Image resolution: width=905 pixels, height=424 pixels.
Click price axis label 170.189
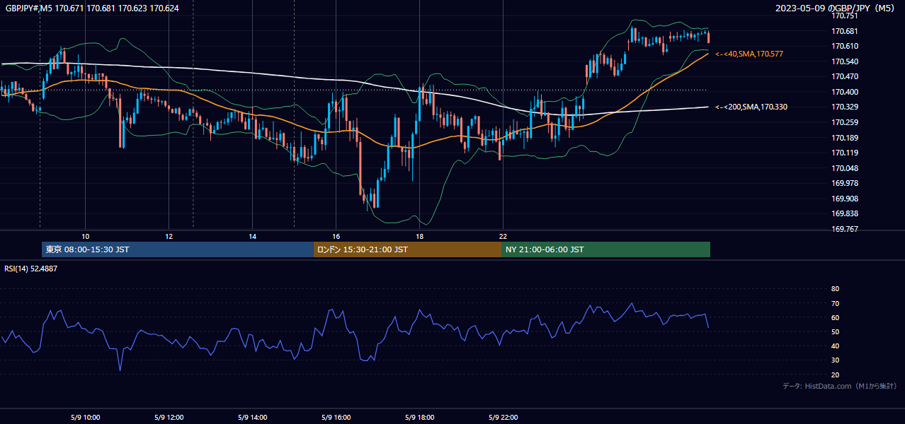point(844,138)
